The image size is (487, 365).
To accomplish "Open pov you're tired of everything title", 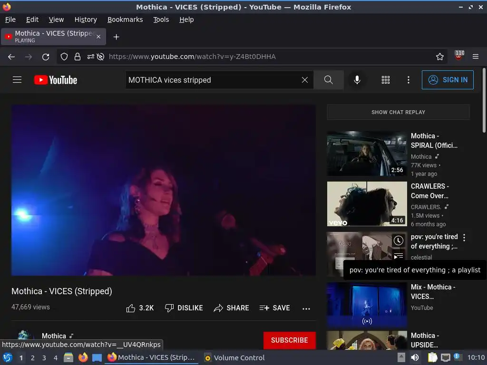I will tap(434, 241).
